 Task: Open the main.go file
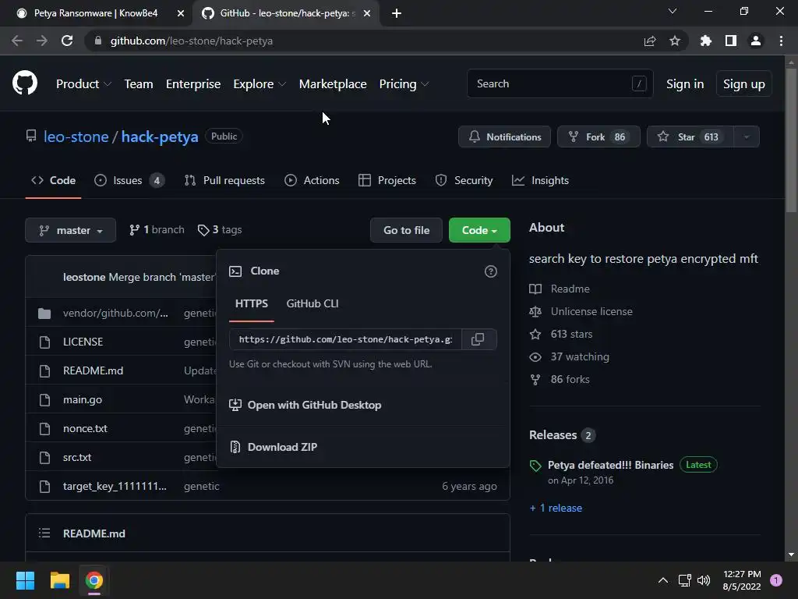(83, 399)
